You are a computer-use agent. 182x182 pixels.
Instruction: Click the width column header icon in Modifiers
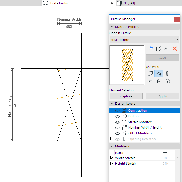165,153
